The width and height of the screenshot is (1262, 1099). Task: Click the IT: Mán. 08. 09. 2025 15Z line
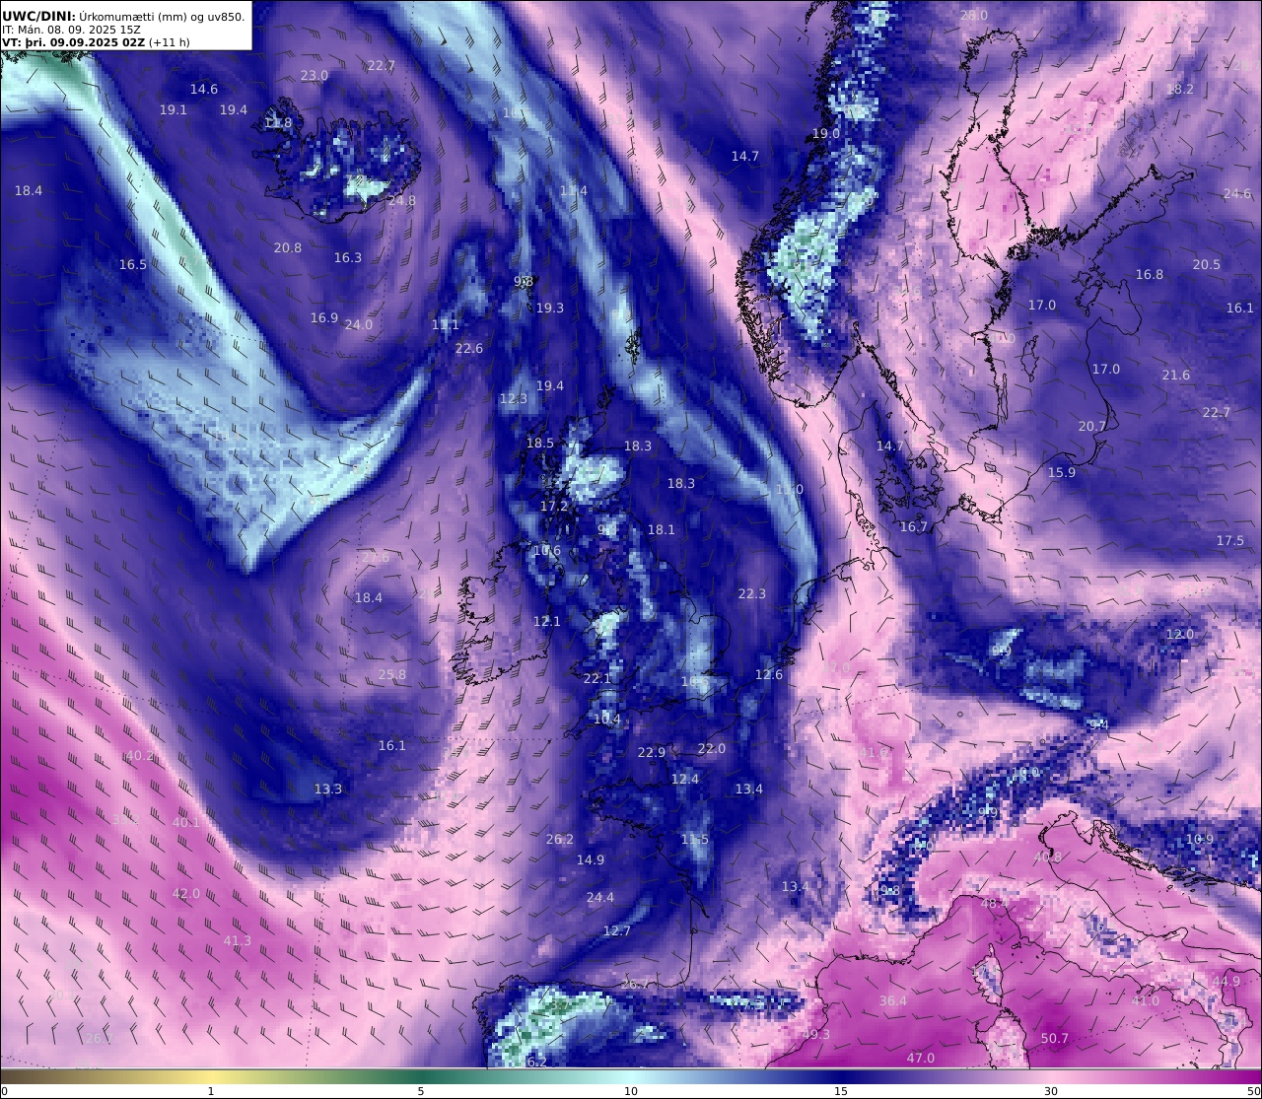[71, 30]
